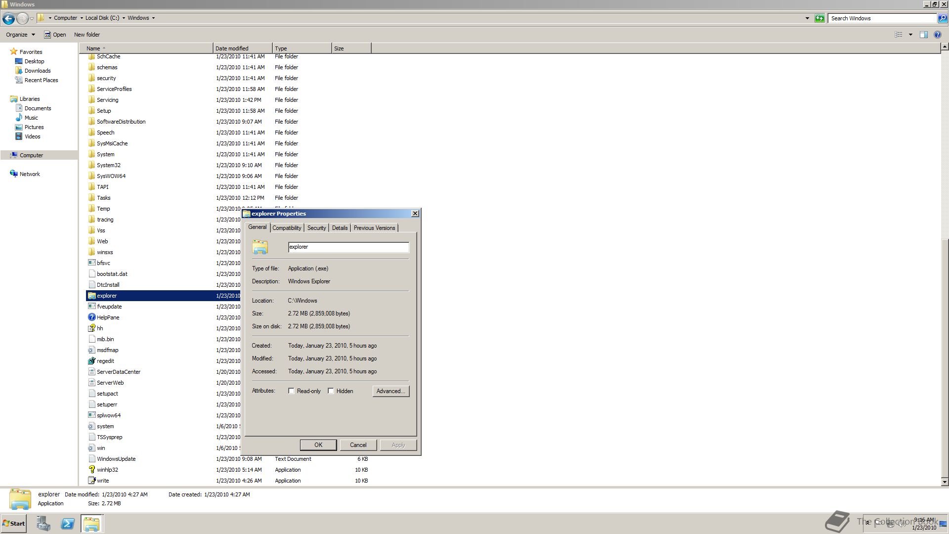This screenshot has width=949, height=534.
Task: Click the Start button
Action: coord(13,524)
